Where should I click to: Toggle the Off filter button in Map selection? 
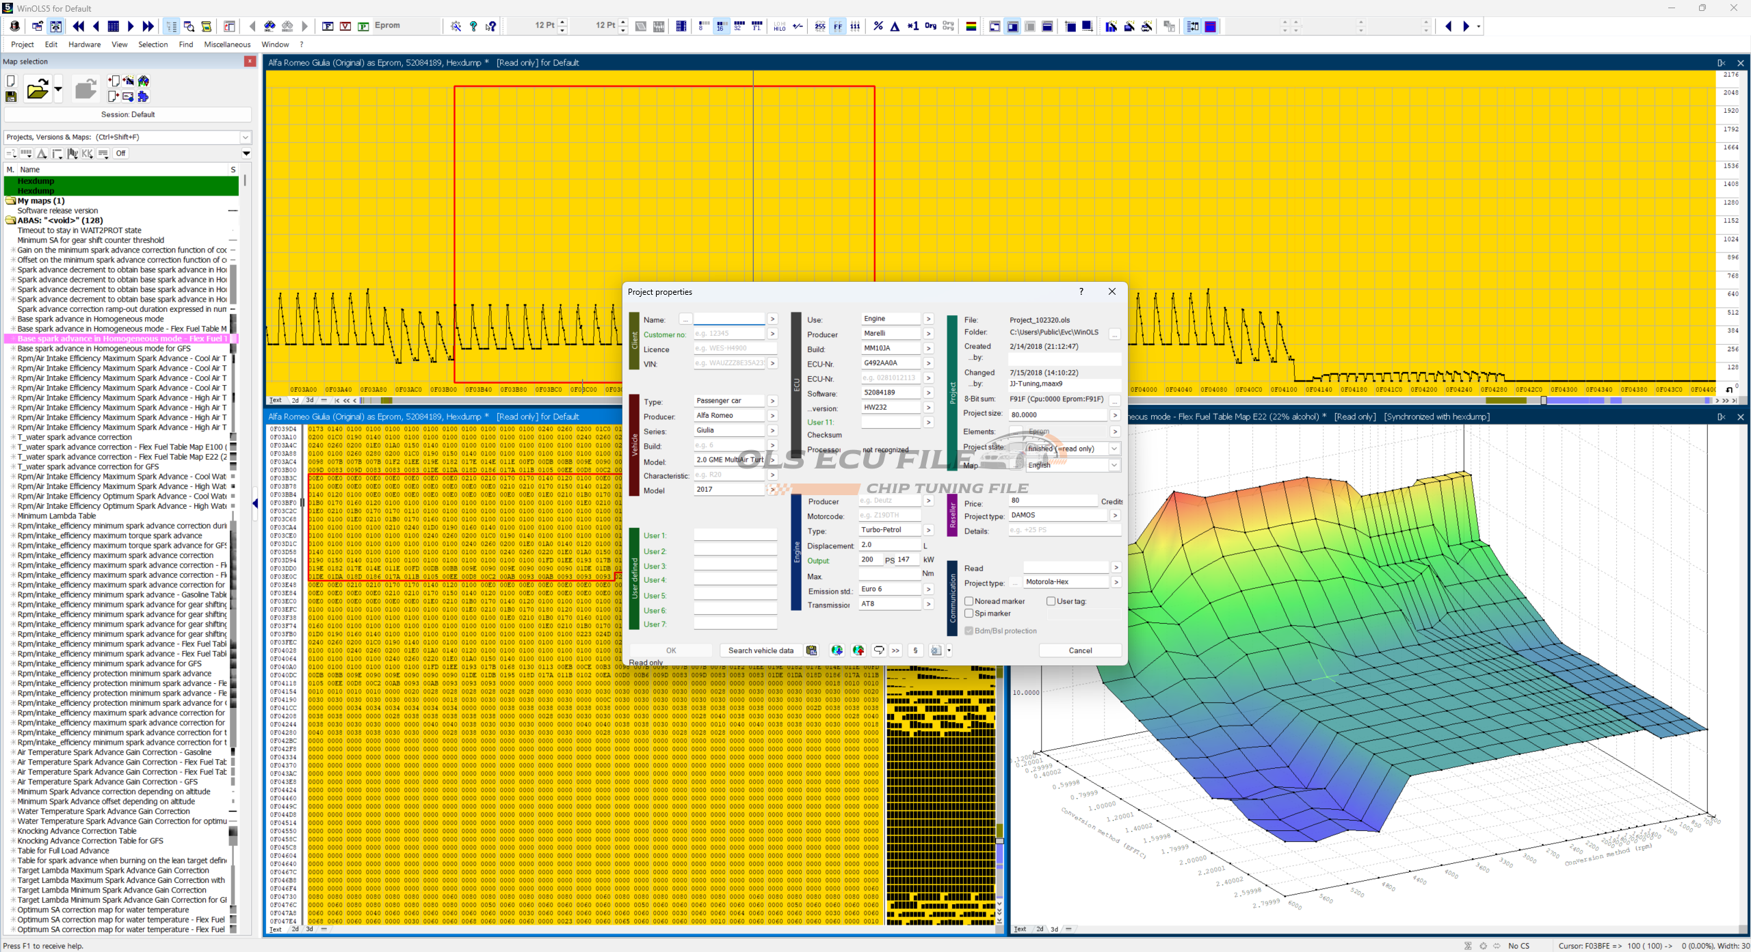click(x=120, y=153)
